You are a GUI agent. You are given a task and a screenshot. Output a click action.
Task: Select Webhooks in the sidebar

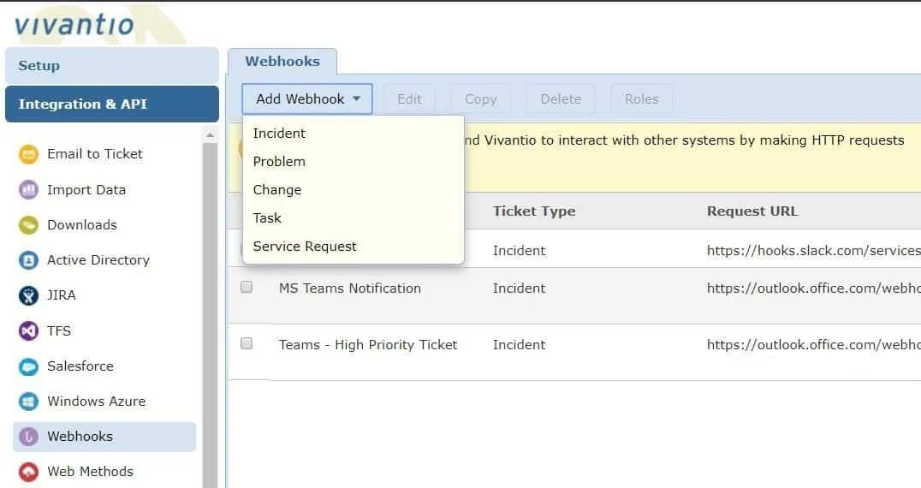point(104,437)
